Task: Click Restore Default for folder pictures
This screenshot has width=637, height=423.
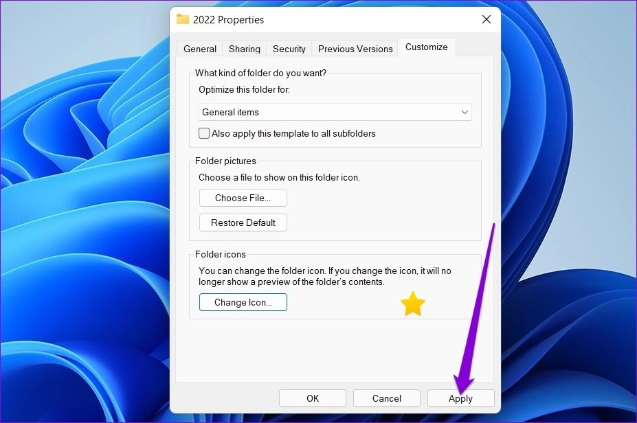Action: click(243, 222)
